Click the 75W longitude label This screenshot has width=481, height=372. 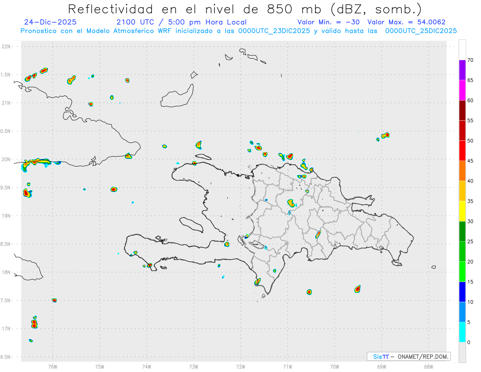coord(100,367)
